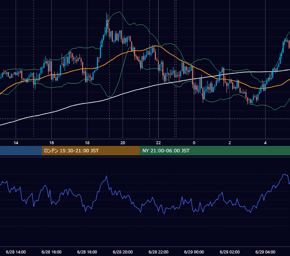Click the 6/28 22:00 date label

coord(158,252)
